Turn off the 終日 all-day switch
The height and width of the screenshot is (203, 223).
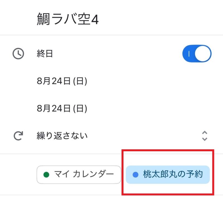pos(197,54)
